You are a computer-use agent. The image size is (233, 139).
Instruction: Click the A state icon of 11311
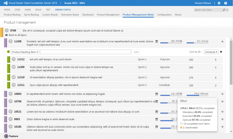click(14, 85)
